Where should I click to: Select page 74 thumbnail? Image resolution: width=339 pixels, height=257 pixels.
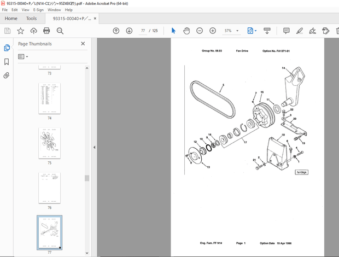(x=50, y=98)
